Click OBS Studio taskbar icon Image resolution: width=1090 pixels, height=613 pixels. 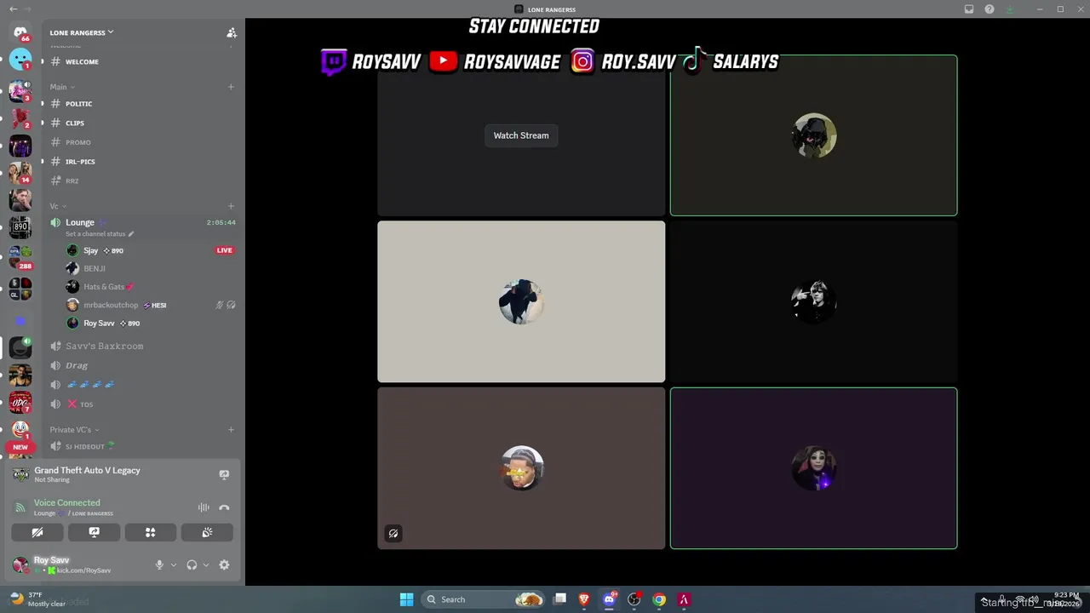pyautogui.click(x=634, y=599)
